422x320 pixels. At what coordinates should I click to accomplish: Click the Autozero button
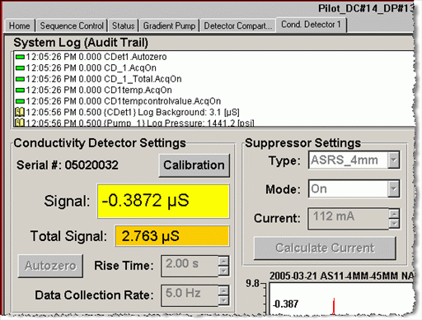point(50,266)
